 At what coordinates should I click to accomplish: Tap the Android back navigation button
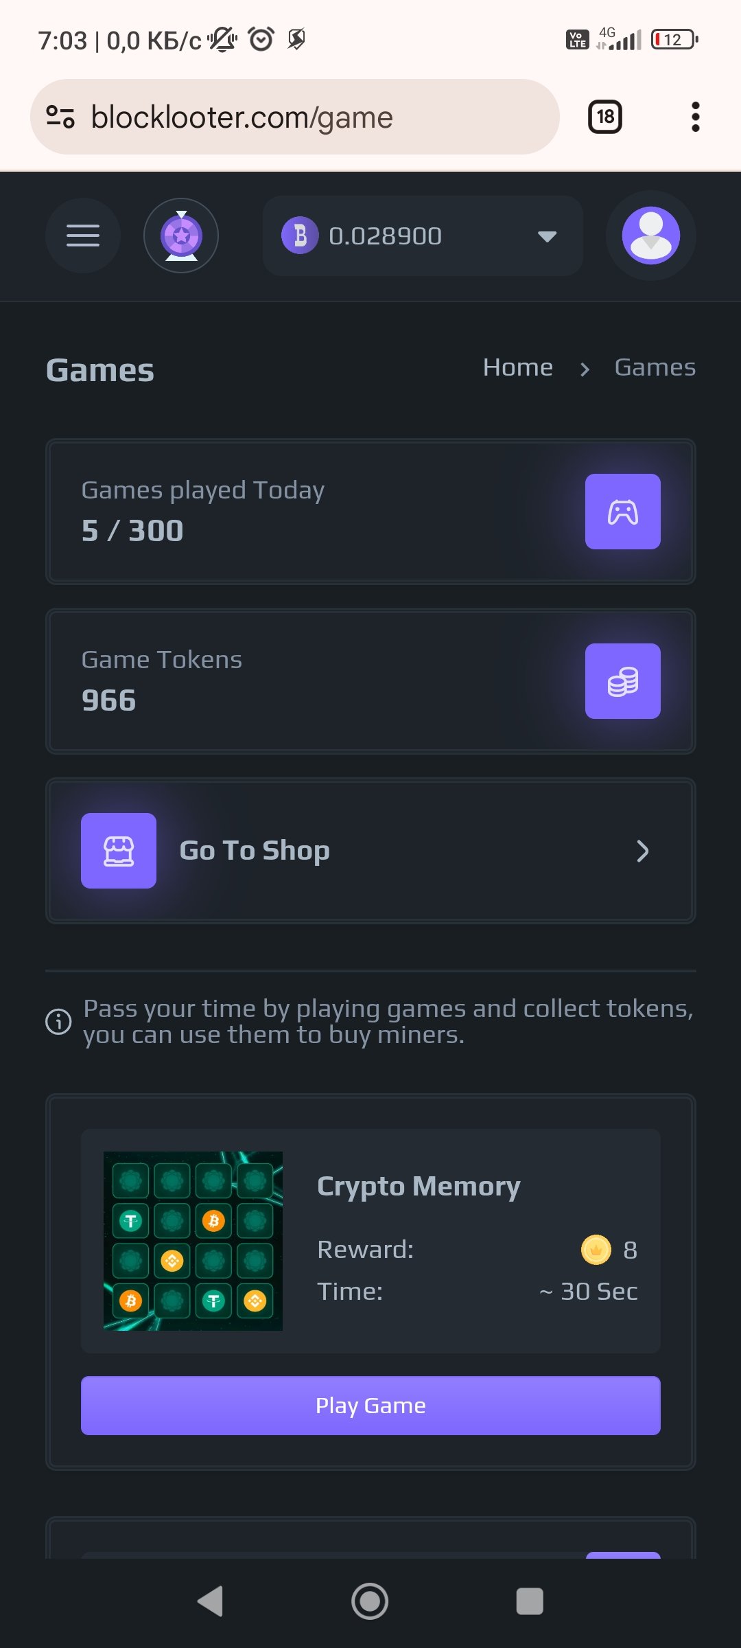210,1601
